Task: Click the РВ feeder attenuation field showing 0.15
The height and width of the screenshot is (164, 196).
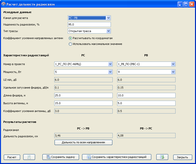Action: pos(146,88)
